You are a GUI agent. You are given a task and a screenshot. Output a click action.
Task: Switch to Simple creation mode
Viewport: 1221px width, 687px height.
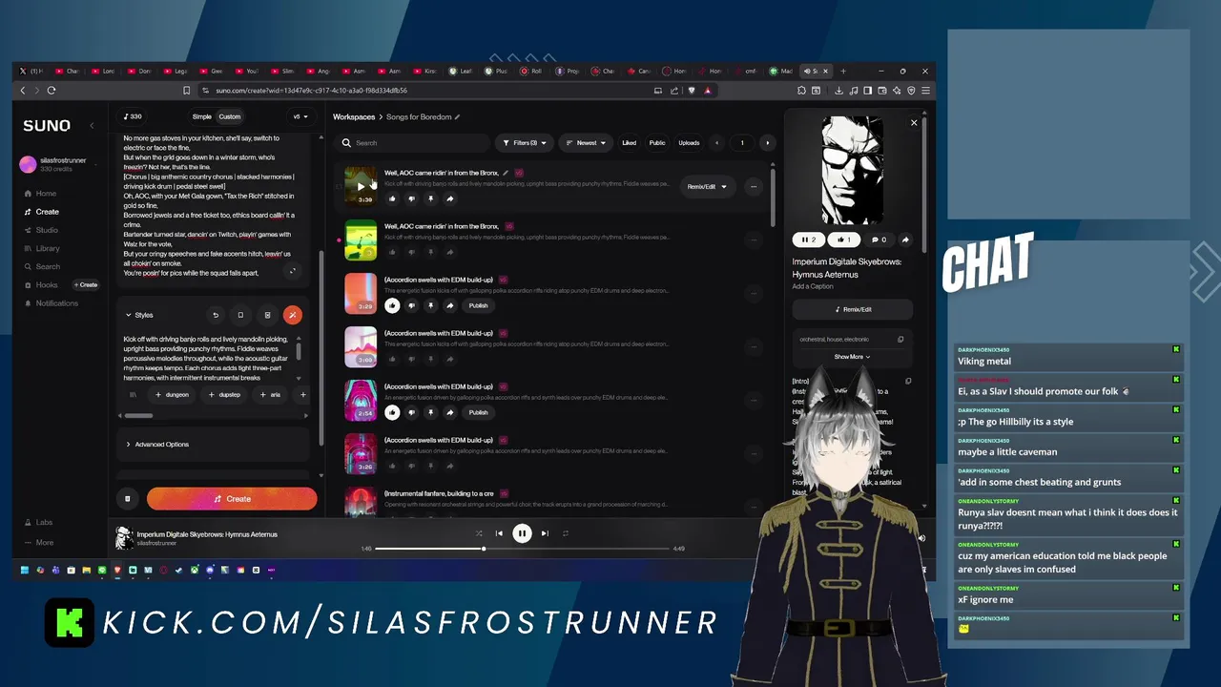click(201, 116)
